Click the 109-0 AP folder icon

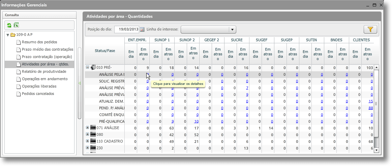13,35
